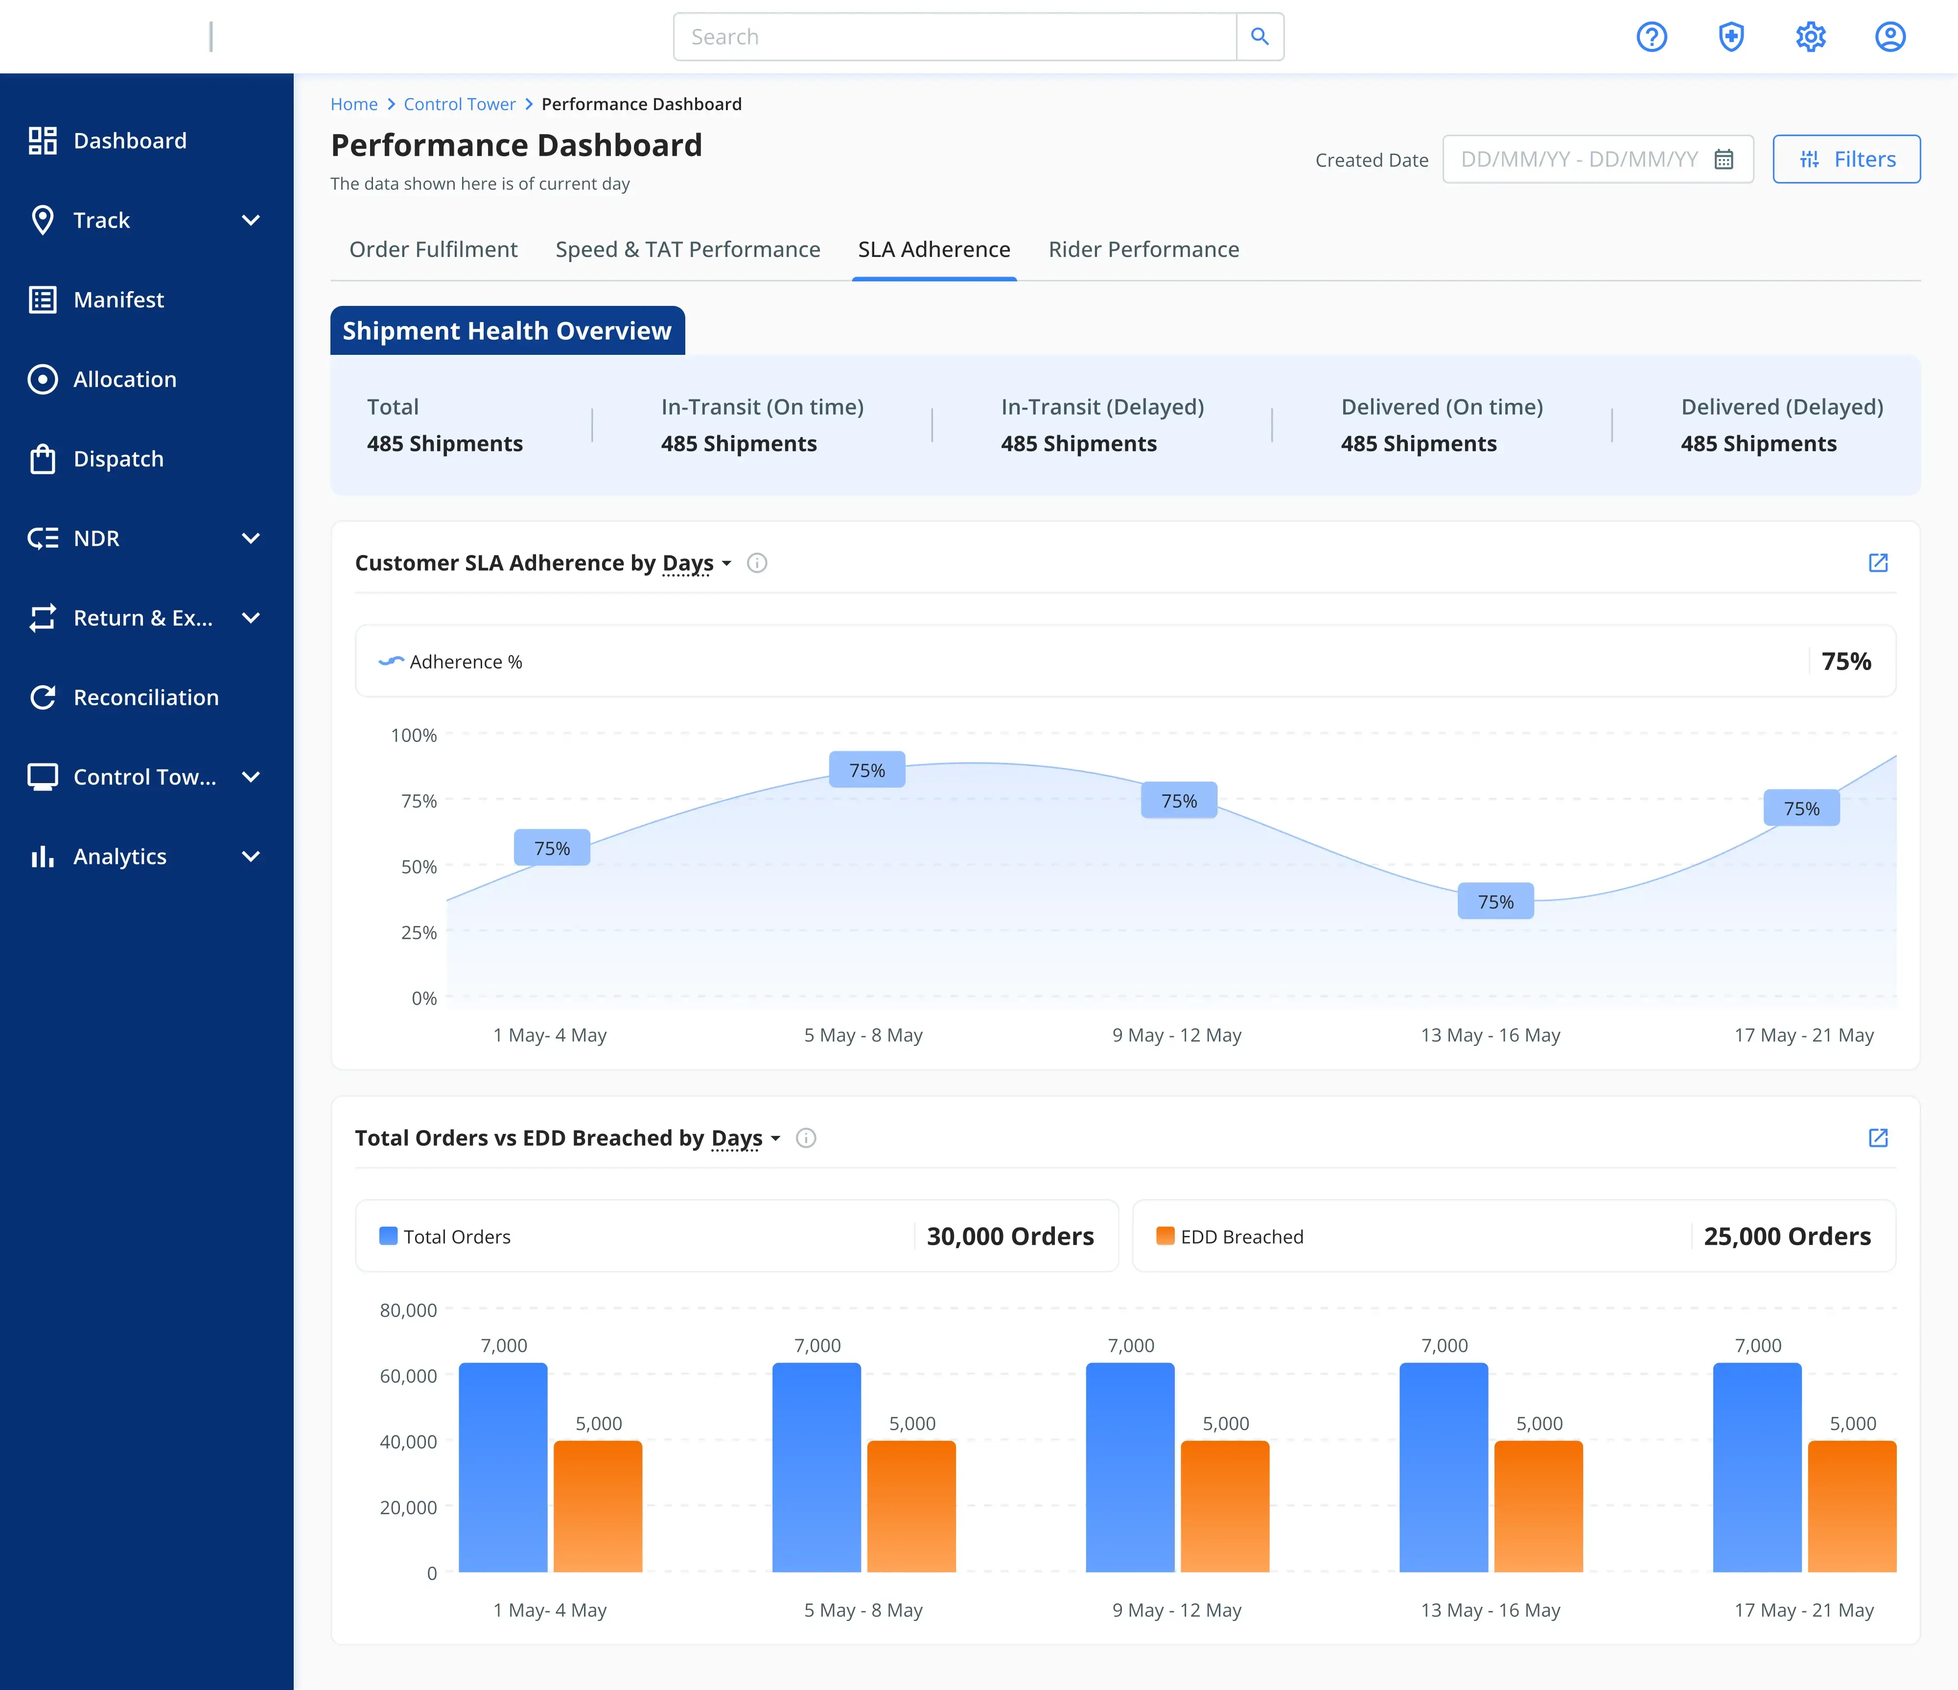
Task: Open the shield security icon
Action: point(1730,37)
